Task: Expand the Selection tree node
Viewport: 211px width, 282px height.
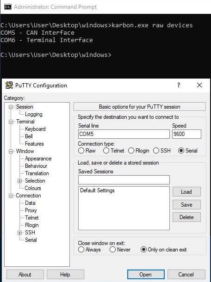Action: click(x=19, y=181)
